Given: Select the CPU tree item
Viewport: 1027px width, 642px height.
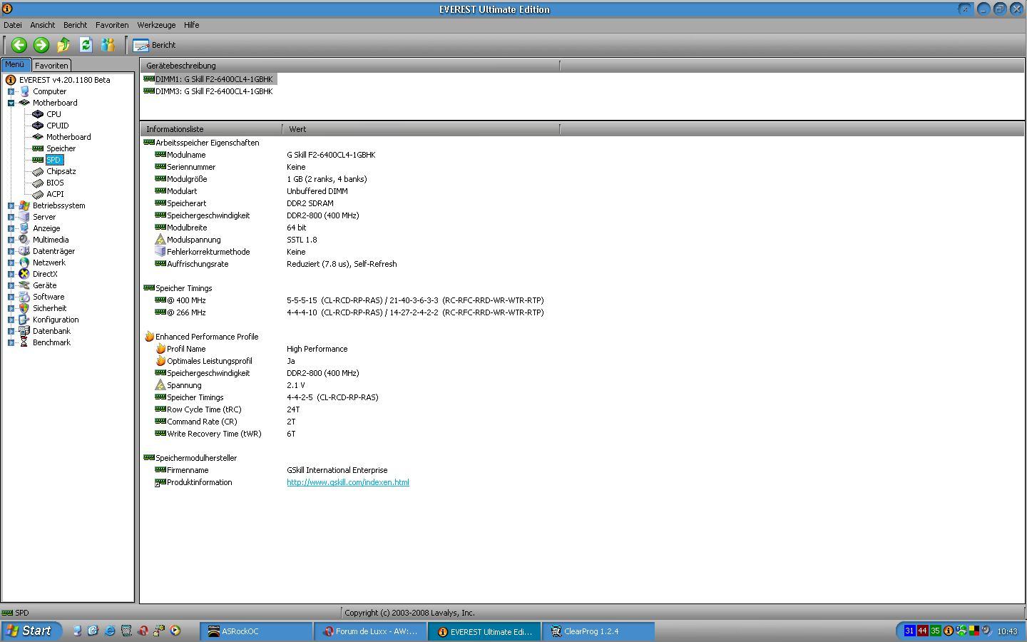Looking at the screenshot, I should pyautogui.click(x=53, y=114).
